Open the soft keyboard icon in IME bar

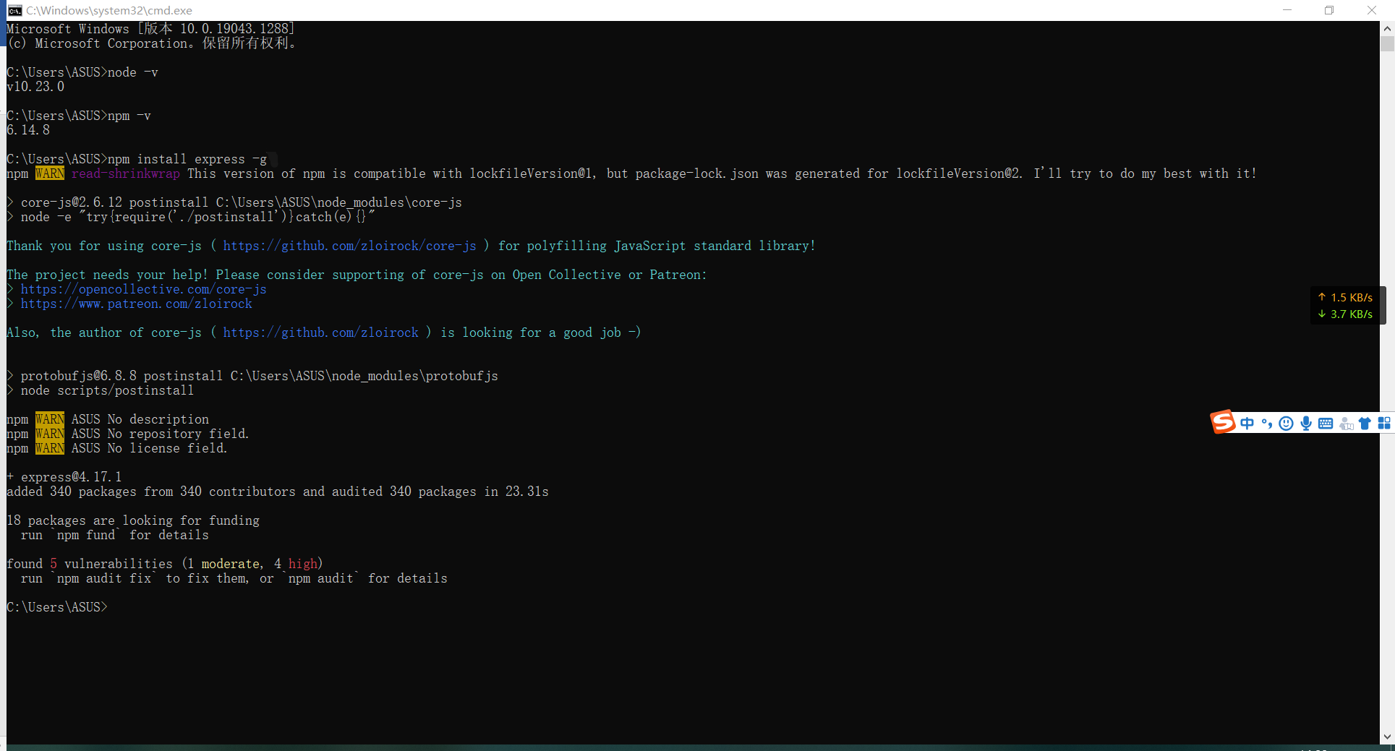1326,424
